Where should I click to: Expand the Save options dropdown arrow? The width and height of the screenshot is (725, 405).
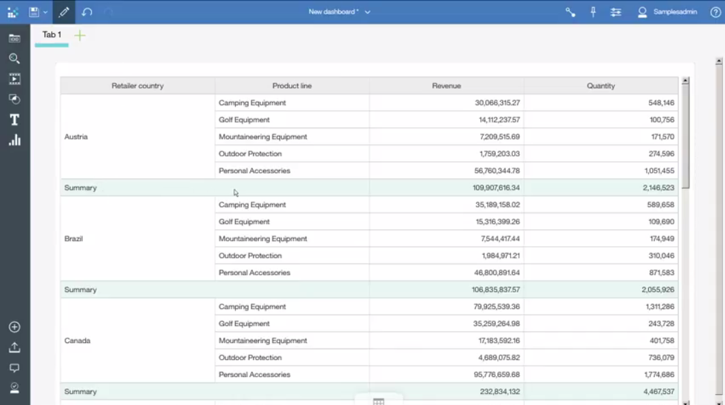pos(46,12)
